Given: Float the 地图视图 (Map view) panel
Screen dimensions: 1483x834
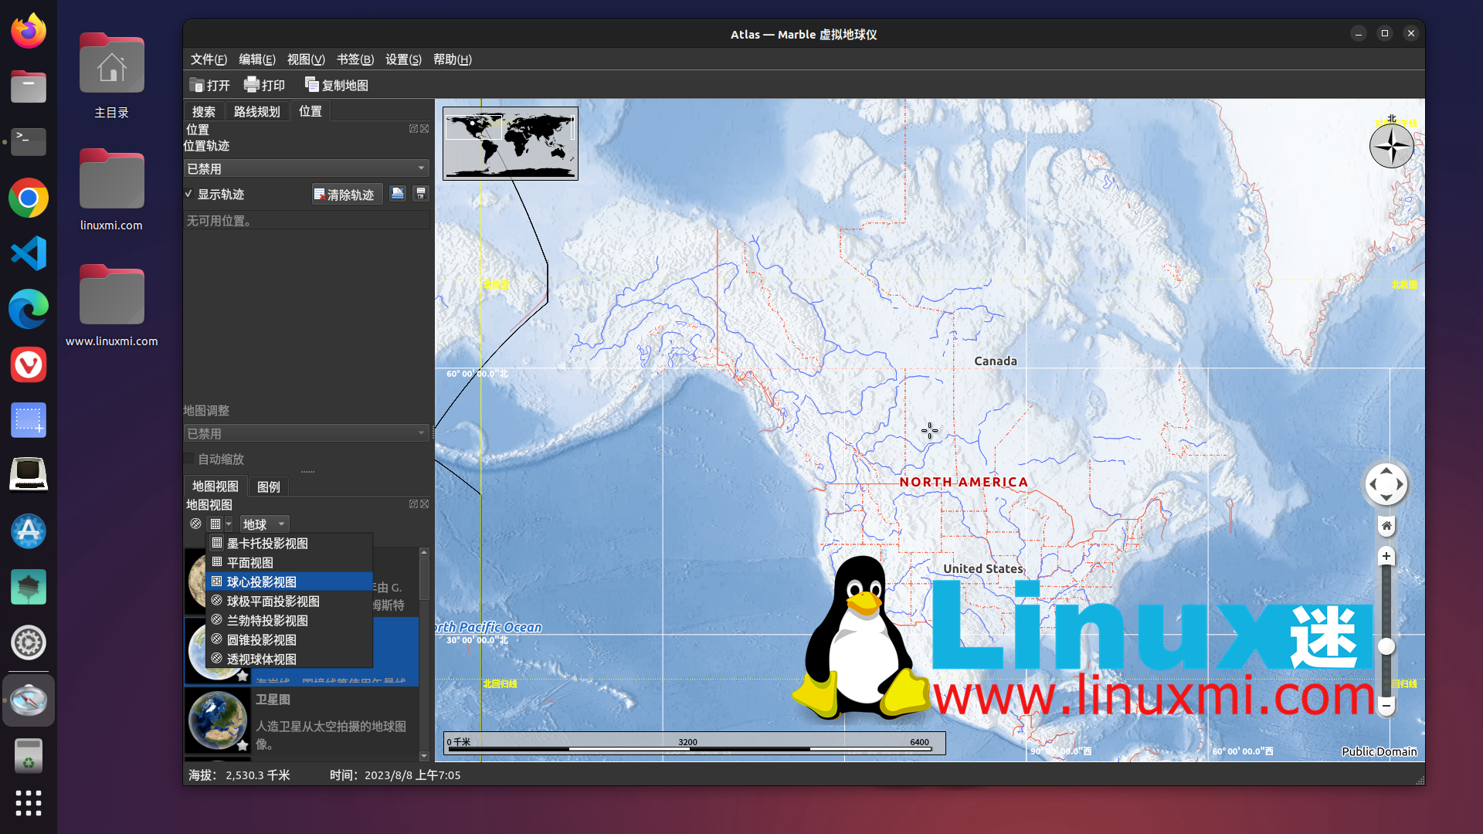Looking at the screenshot, I should pyautogui.click(x=413, y=504).
